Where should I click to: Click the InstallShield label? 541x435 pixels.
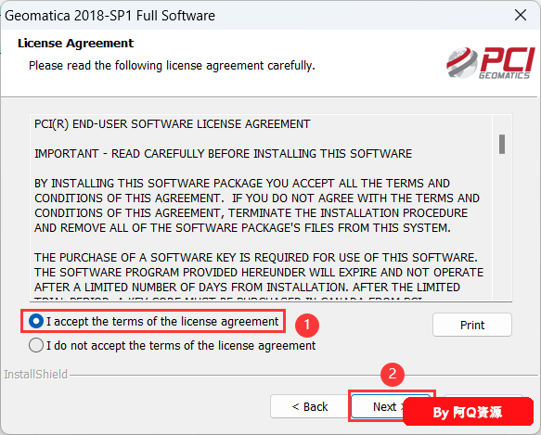pyautogui.click(x=35, y=375)
